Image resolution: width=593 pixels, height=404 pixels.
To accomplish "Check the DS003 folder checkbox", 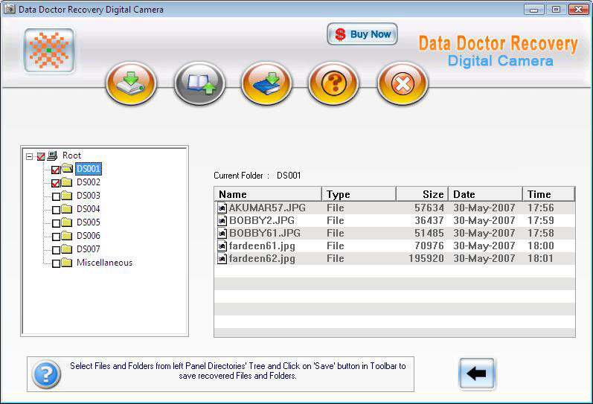I will pos(56,196).
